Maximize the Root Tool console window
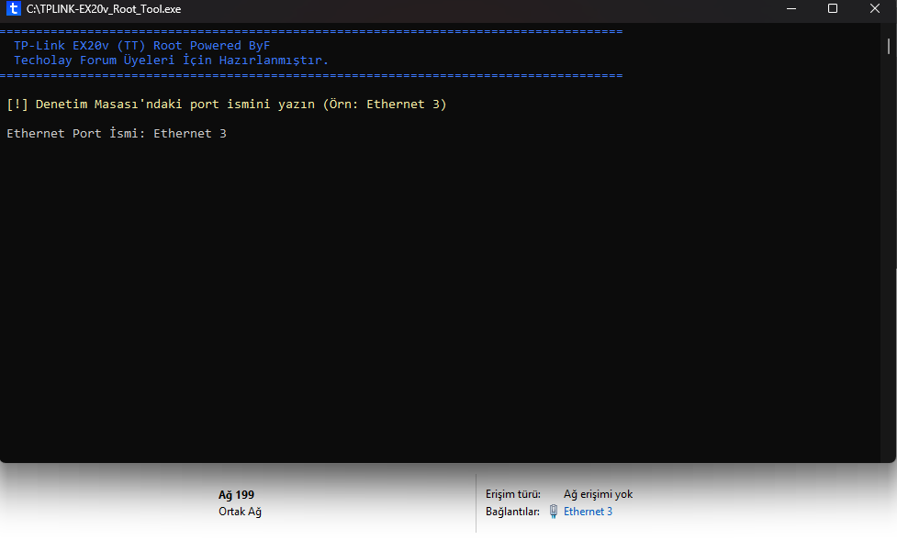The height and width of the screenshot is (540, 897). 833,8
